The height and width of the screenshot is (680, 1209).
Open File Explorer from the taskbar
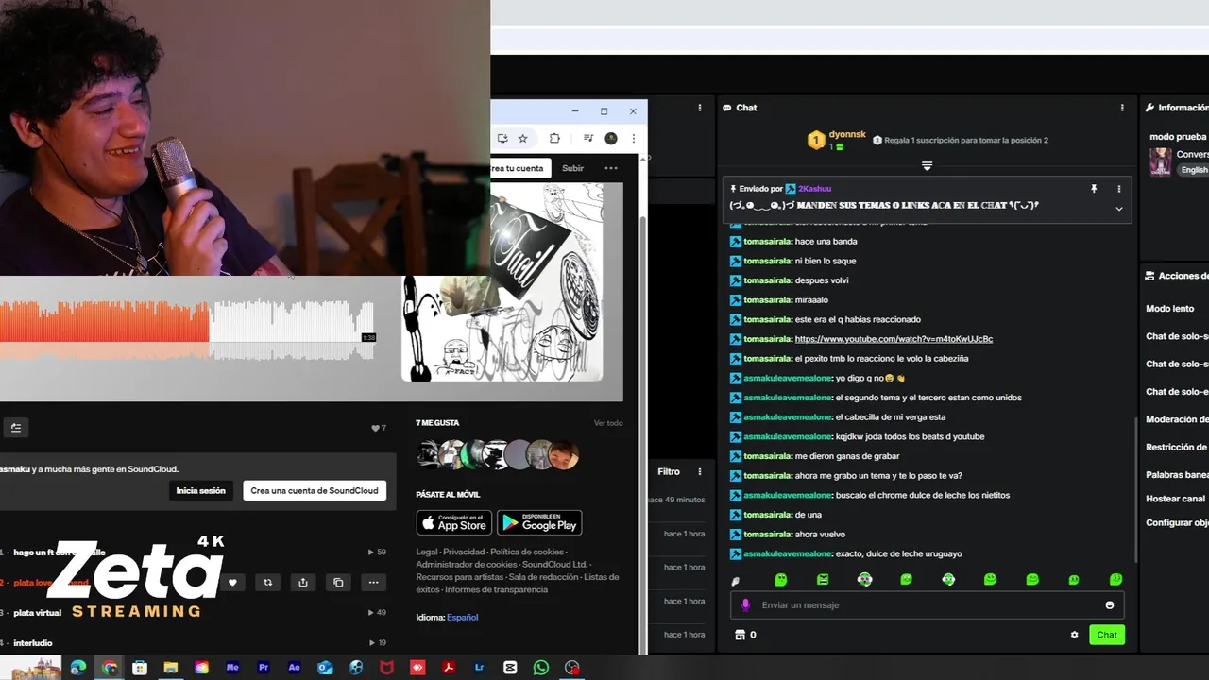(x=171, y=668)
